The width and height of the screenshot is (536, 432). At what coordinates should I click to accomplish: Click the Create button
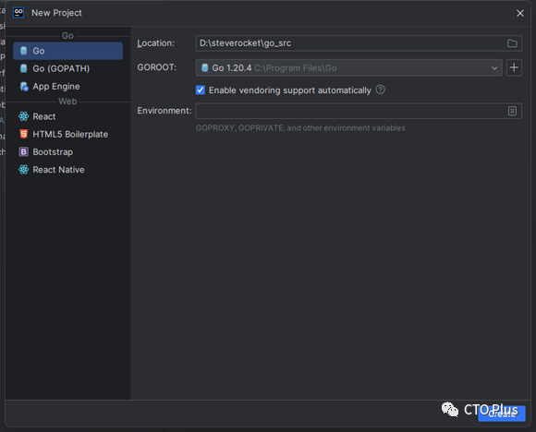[x=502, y=414]
